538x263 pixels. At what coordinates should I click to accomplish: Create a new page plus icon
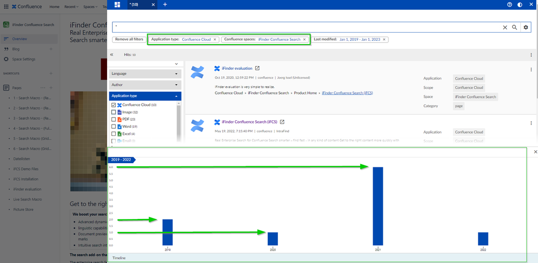click(x=51, y=88)
